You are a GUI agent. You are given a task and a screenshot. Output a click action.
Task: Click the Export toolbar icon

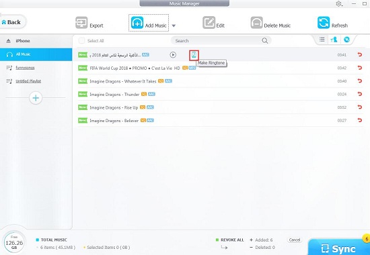pos(81,23)
